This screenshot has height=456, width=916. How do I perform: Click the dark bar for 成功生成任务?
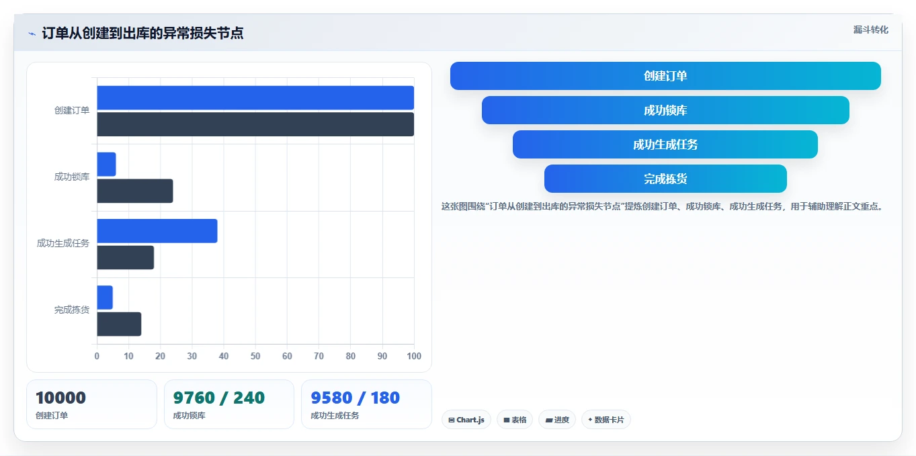pos(126,257)
